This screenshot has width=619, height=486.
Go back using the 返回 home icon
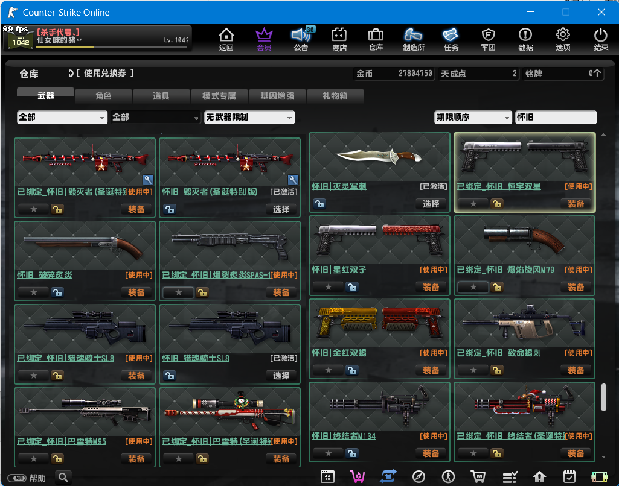click(226, 39)
